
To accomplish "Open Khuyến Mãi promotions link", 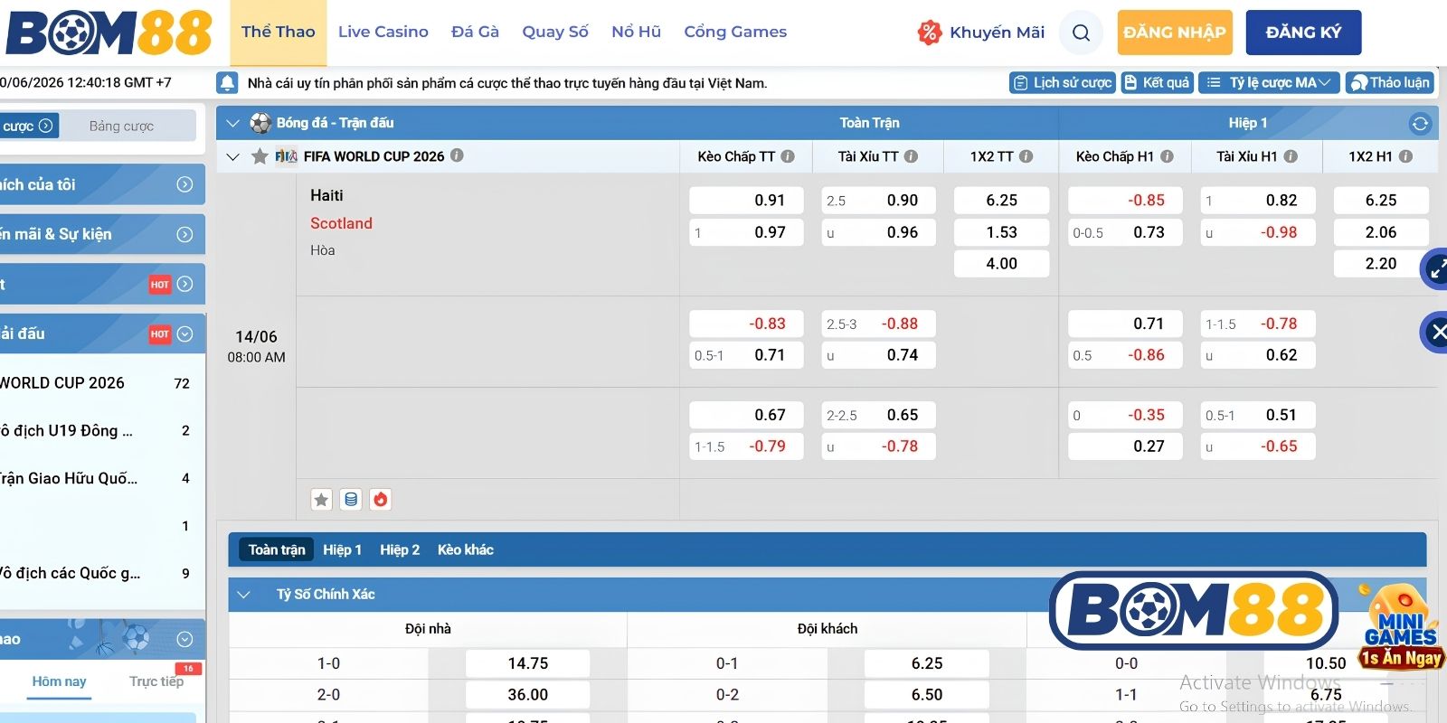I will tap(997, 33).
